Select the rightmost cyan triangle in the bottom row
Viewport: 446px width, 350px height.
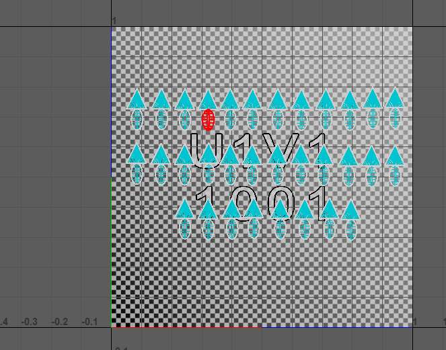[350, 210]
